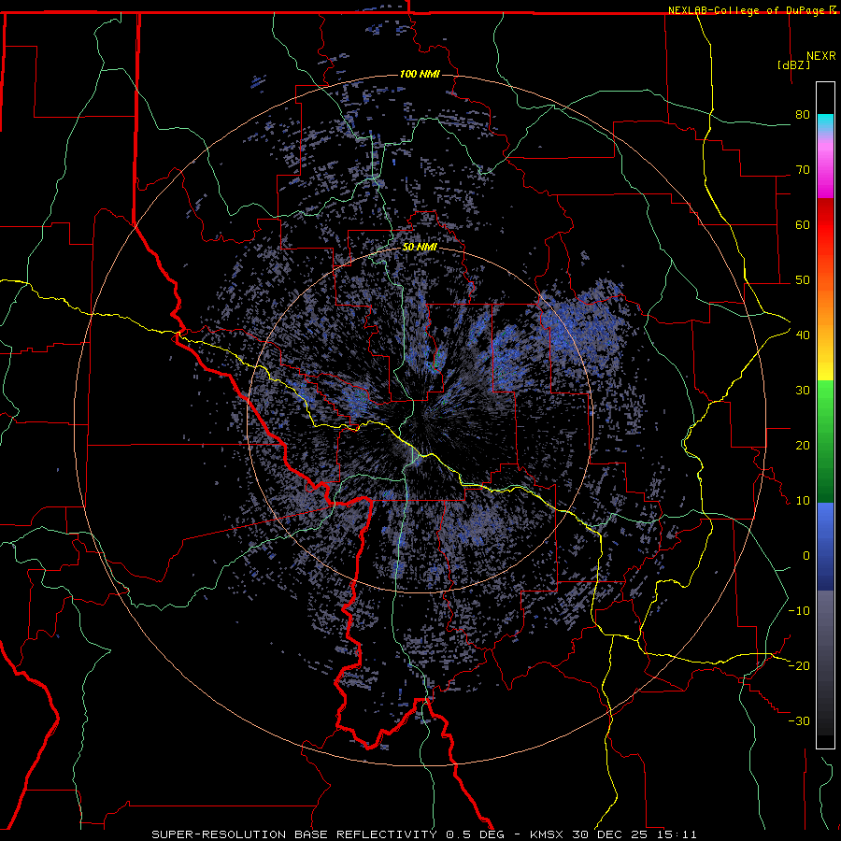Click the 10 dBZ scale value
The image size is (841, 841).
(803, 501)
